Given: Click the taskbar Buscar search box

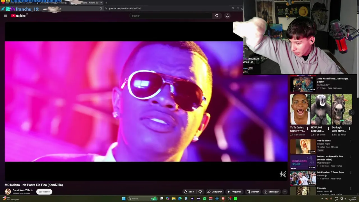Looking at the screenshot, I should 142,199.
